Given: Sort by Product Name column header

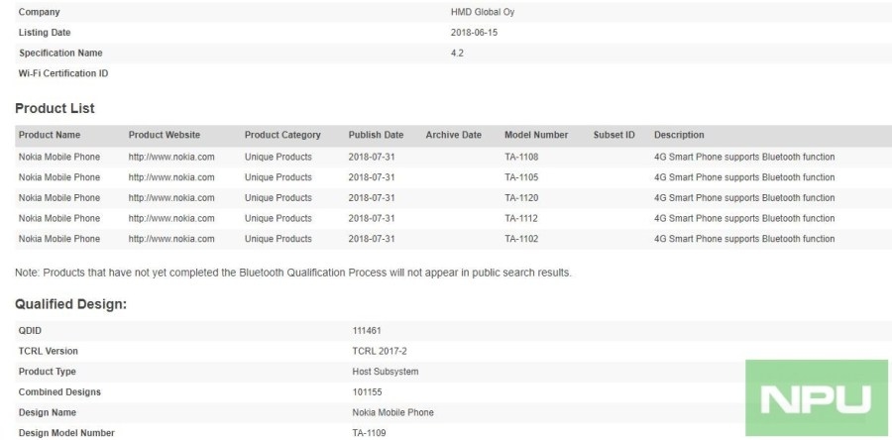Looking at the screenshot, I should pos(50,135).
